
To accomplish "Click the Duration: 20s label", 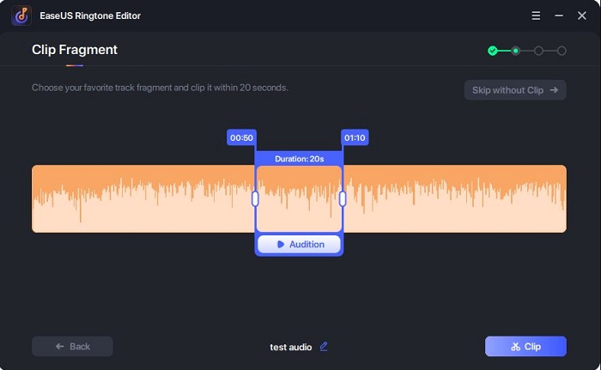I will pyautogui.click(x=300, y=159).
